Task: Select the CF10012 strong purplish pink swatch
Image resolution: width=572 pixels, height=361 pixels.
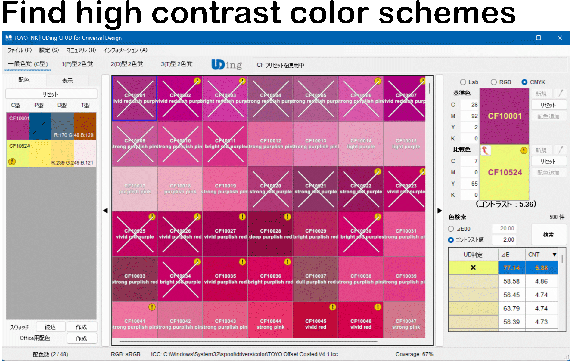Action: pyautogui.click(x=270, y=143)
